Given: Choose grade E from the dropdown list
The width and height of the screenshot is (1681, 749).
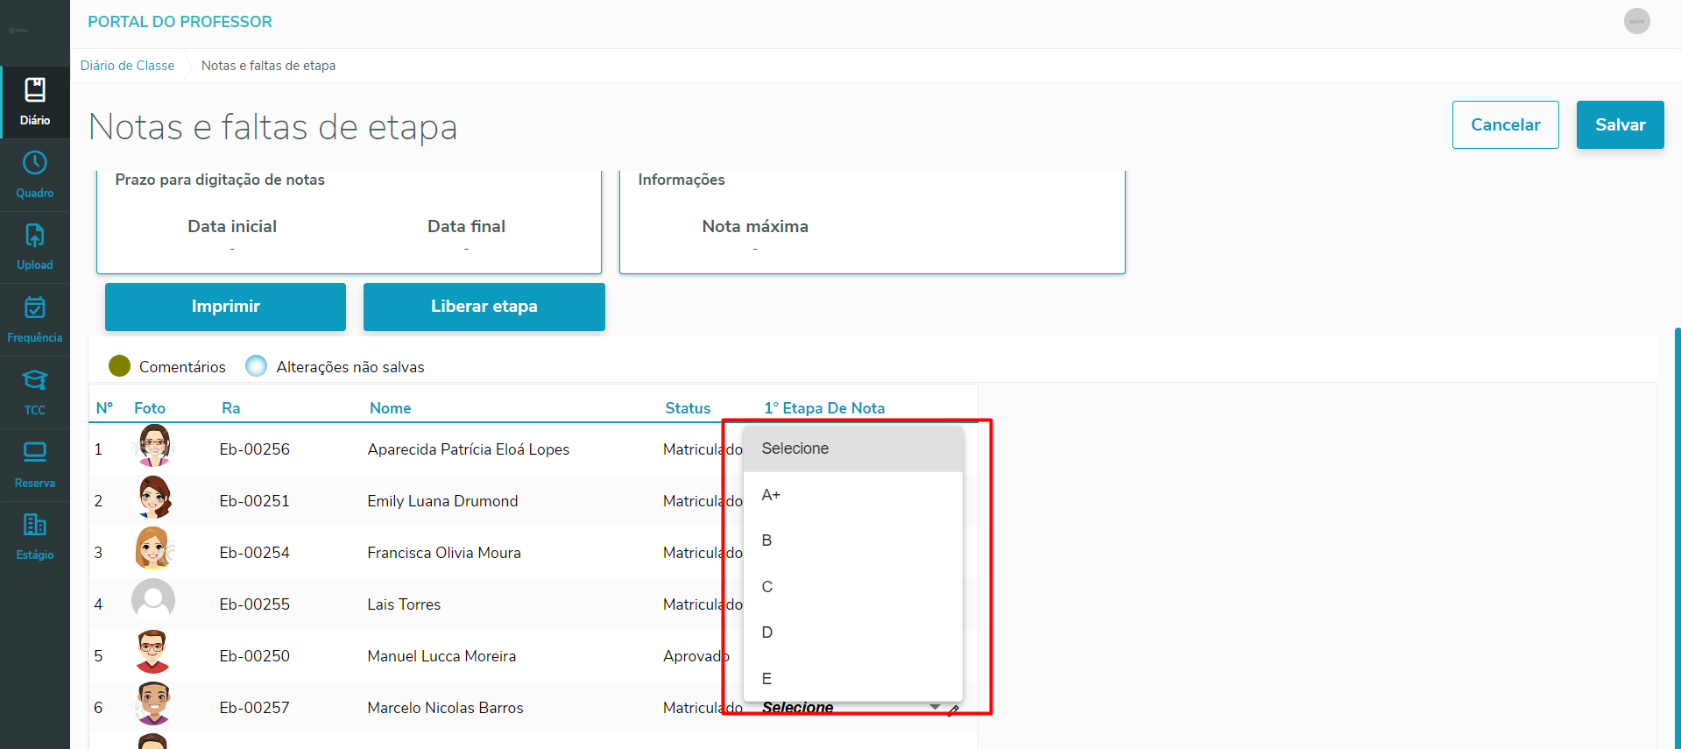Looking at the screenshot, I should [x=853, y=679].
